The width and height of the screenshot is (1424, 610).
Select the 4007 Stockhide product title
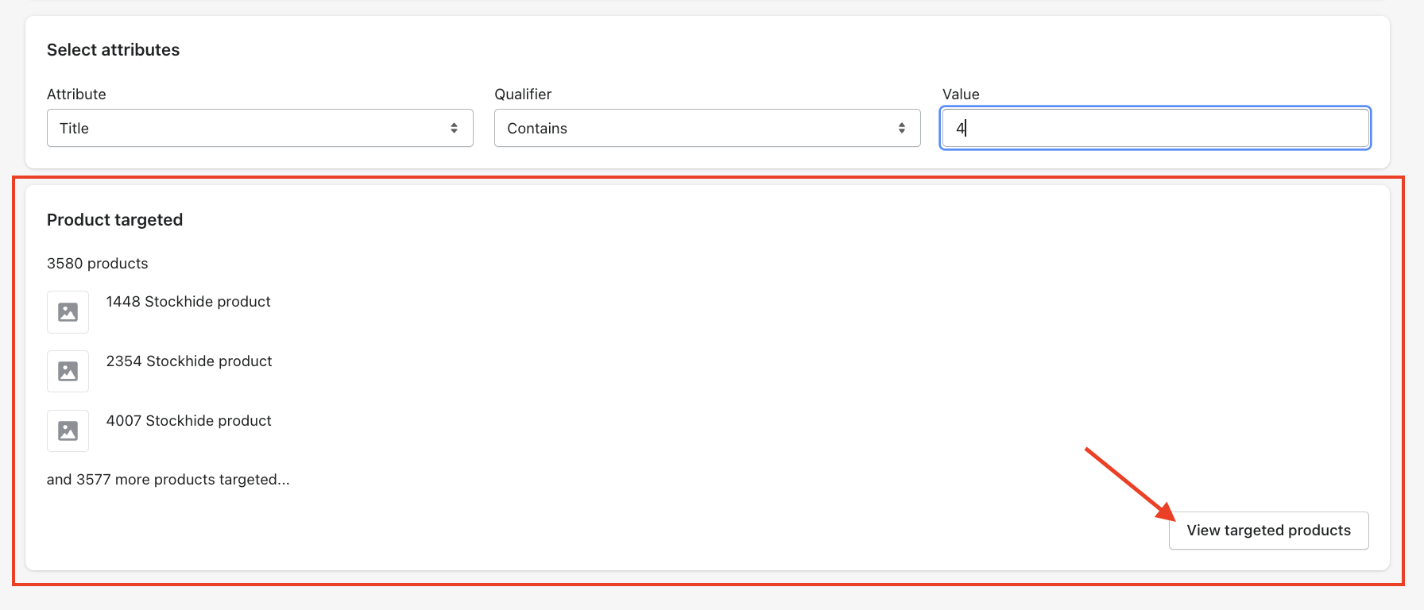189,421
